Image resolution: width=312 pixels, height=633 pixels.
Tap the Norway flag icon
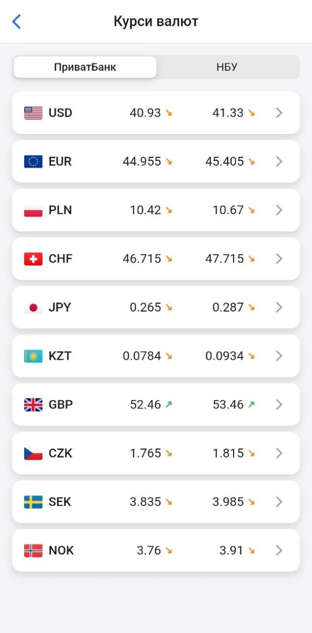(33, 551)
